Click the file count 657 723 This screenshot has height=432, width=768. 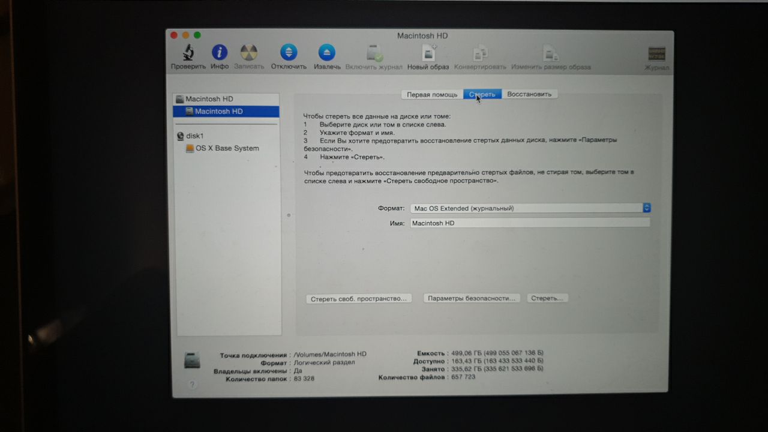coord(462,377)
